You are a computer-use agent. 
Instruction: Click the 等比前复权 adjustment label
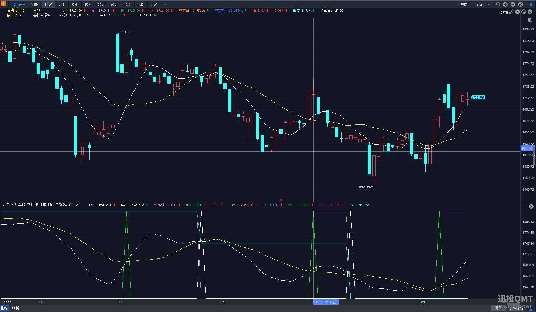pos(42,15)
